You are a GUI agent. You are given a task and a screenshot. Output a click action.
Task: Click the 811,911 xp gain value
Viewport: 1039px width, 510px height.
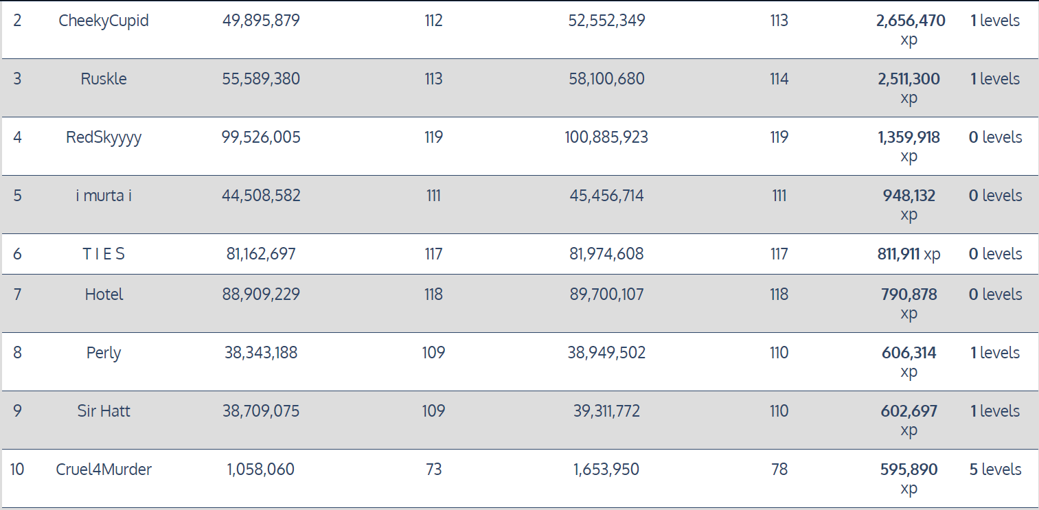[x=909, y=254]
